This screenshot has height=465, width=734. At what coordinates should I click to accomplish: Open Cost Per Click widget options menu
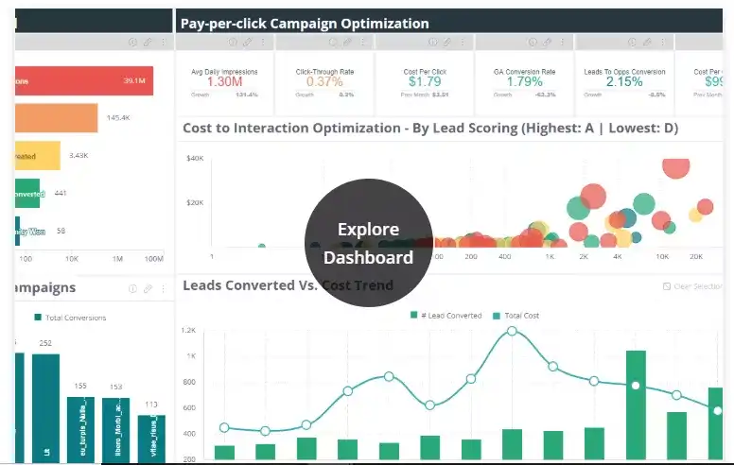pyautogui.click(x=463, y=43)
